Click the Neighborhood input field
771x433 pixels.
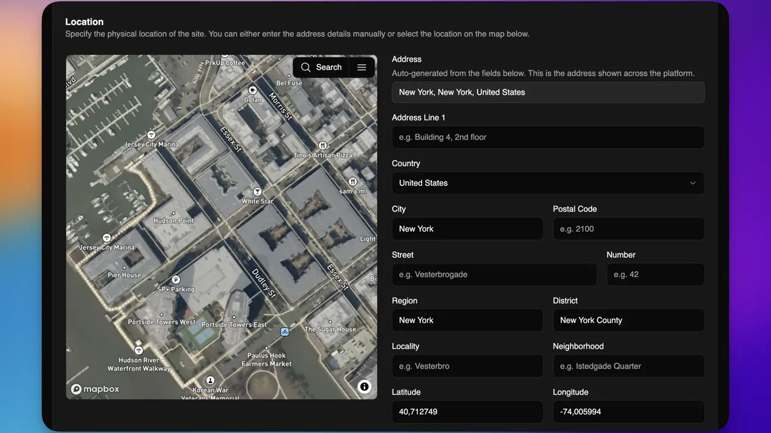point(628,366)
